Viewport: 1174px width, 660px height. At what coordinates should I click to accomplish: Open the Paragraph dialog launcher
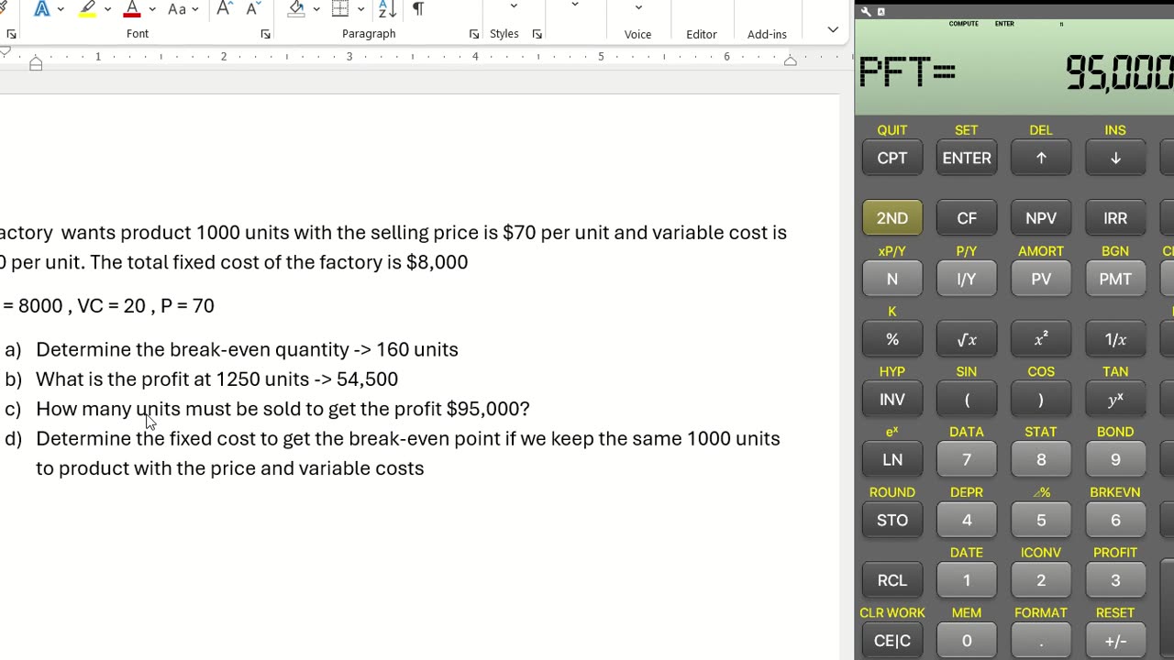[x=474, y=34]
